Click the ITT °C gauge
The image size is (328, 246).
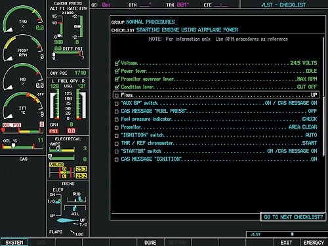[23, 106]
